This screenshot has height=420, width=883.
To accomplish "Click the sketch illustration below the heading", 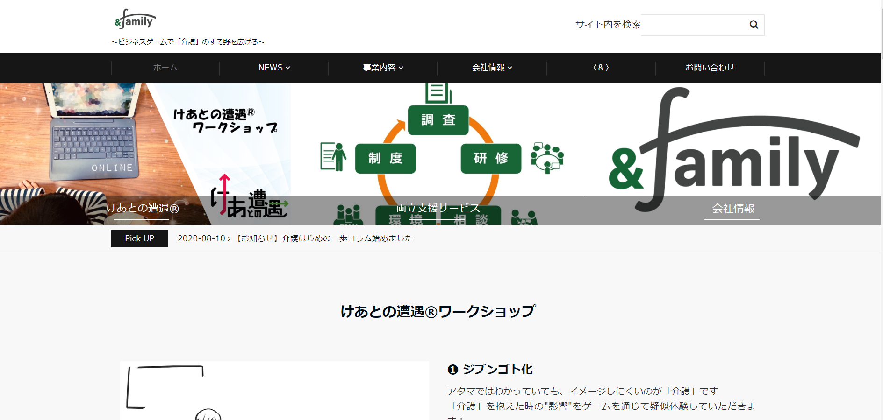I will [x=274, y=391].
